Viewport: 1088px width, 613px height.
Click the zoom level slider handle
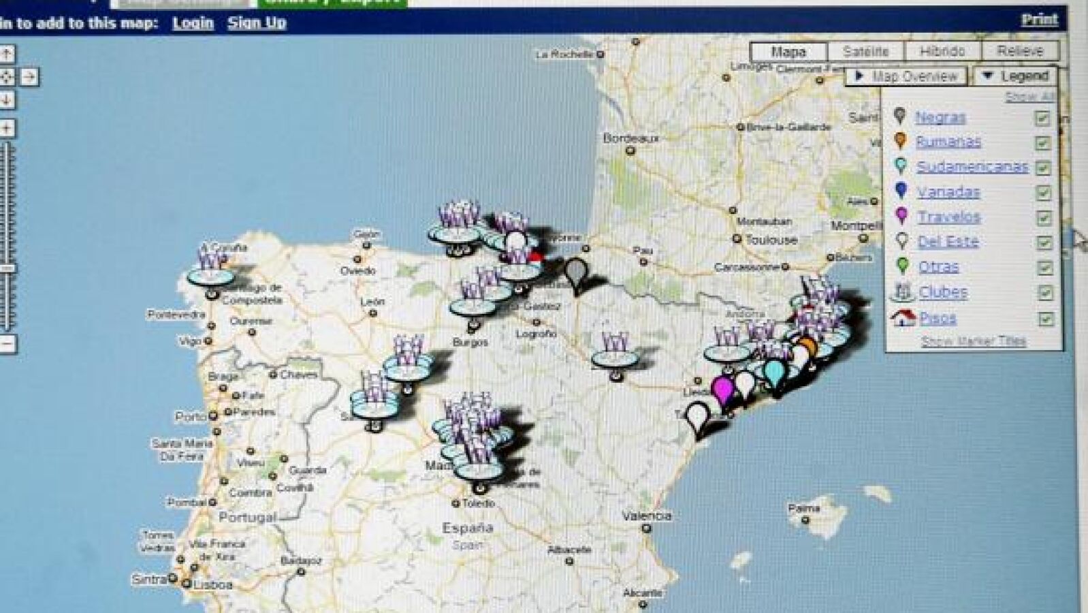(x=6, y=269)
